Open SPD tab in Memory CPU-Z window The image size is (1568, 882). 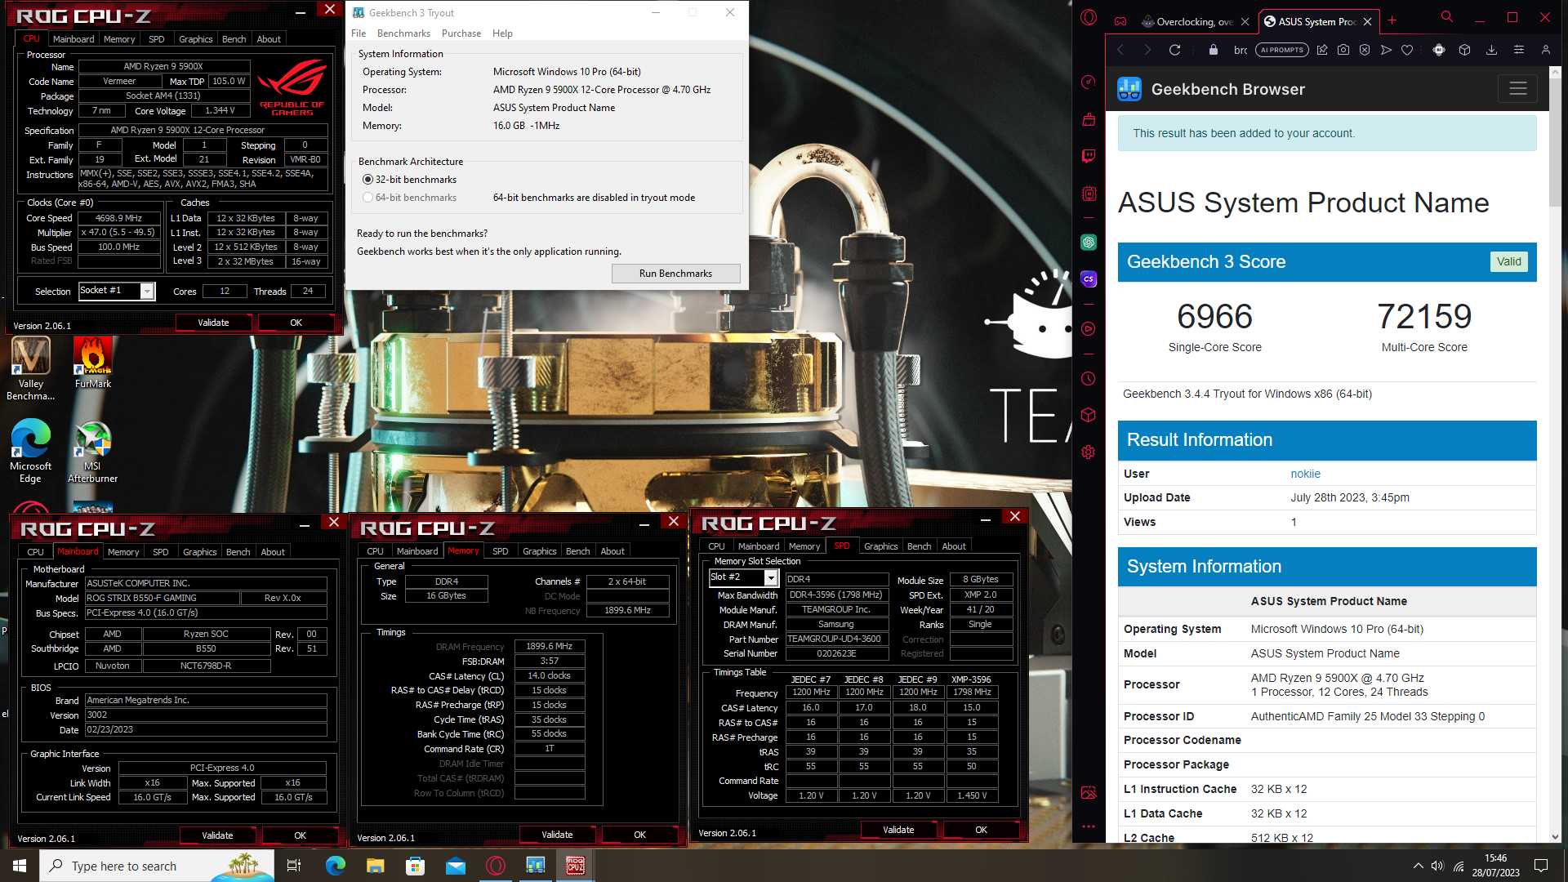500,551
